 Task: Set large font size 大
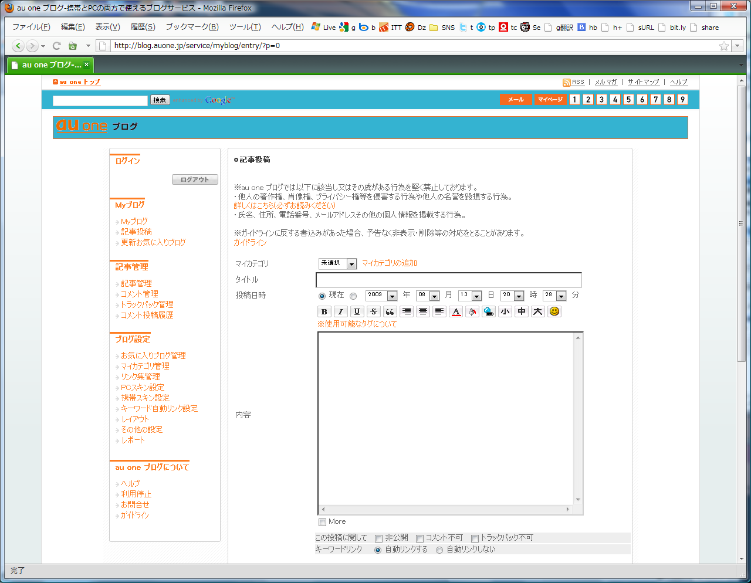538,311
